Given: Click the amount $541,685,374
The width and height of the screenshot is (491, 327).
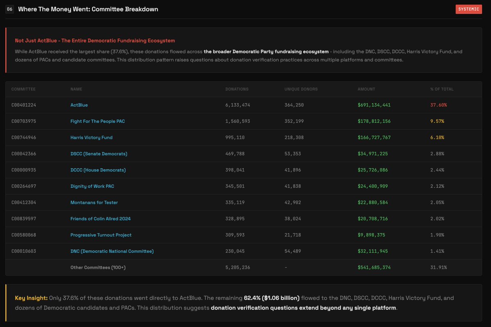Looking at the screenshot, I should (x=374, y=267).
